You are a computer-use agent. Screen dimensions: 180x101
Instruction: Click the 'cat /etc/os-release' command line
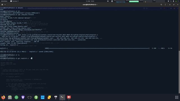pos(17,15)
